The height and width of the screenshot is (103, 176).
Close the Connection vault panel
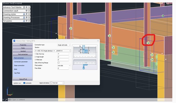pos(29,11)
